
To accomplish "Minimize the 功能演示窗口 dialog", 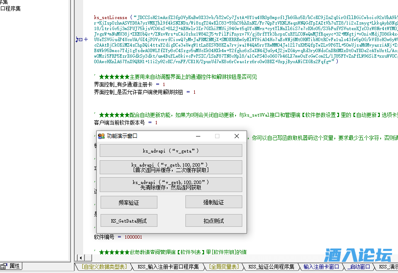I will click(198, 136).
